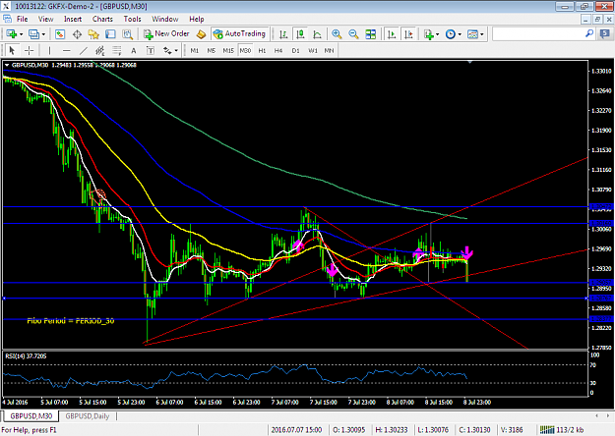
Task: Select the Text tool letter A
Action: (x=134, y=50)
